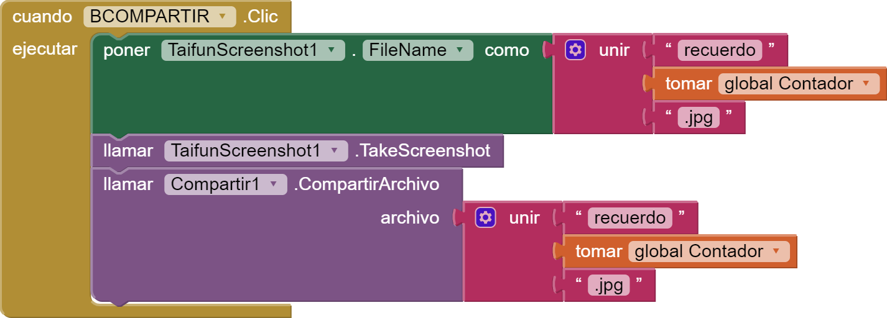Open the gear mutator on the archivo unir block

[x=485, y=217]
